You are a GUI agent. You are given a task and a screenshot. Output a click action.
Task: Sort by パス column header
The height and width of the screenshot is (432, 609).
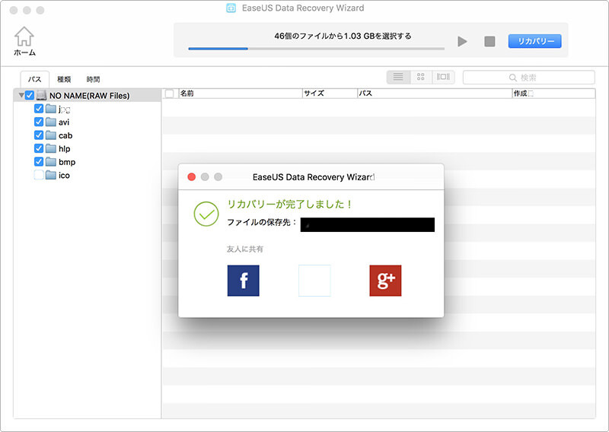(x=435, y=94)
